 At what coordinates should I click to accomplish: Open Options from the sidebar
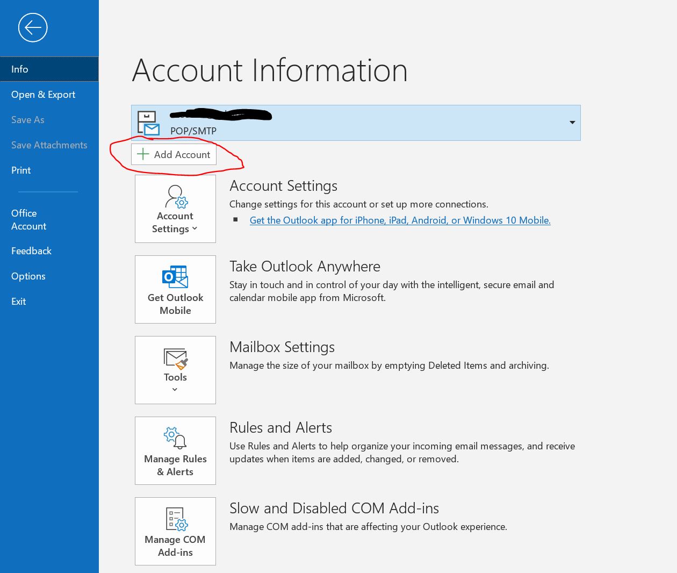pyautogui.click(x=28, y=276)
